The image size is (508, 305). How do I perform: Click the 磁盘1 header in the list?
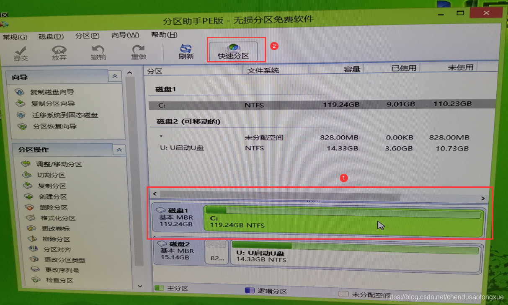coord(166,89)
